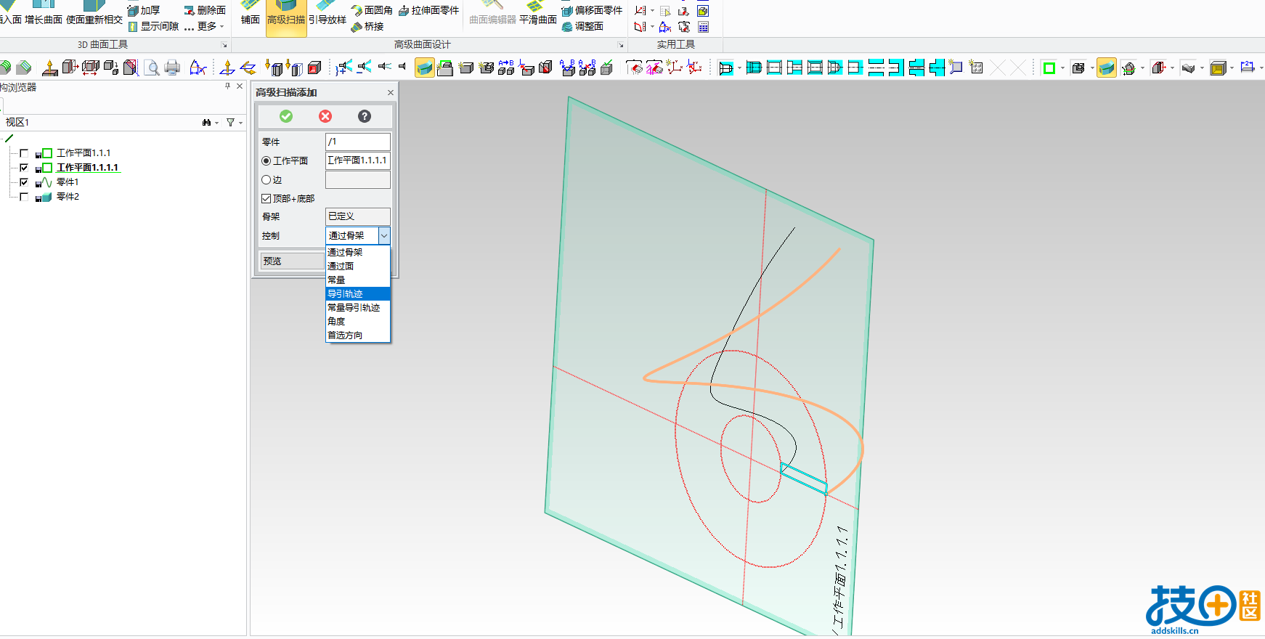The width and height of the screenshot is (1265, 639).
Task: Toggle the highlighted blue surface display icon
Action: pos(1107,68)
